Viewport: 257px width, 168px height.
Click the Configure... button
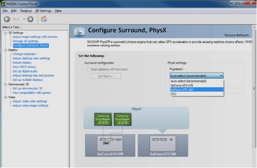click(106, 76)
